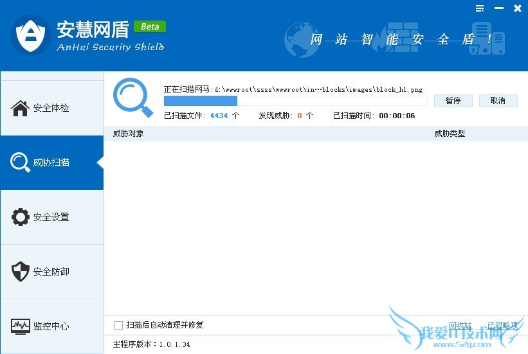Viewport: 528px width, 354px height.
Task: Click the AnHui Security Shield subtitle
Action: click(x=111, y=47)
